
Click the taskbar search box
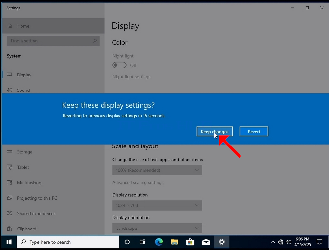click(x=68, y=242)
